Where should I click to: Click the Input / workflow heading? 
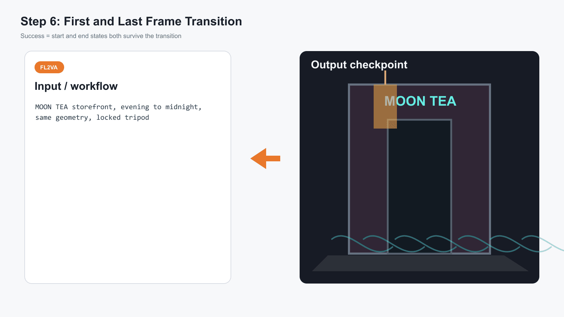(76, 86)
